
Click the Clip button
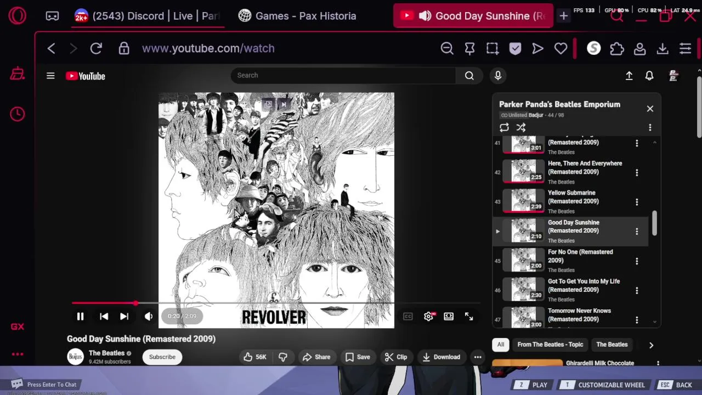(396, 357)
